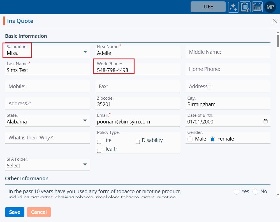Image resolution: width=280 pixels, height=222 pixels.
Task: Expand the Salutation dropdown
Action: point(85,52)
